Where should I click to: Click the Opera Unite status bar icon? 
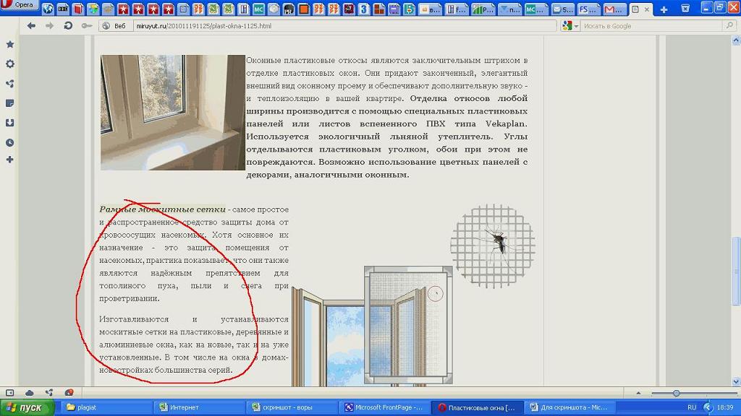[49, 392]
